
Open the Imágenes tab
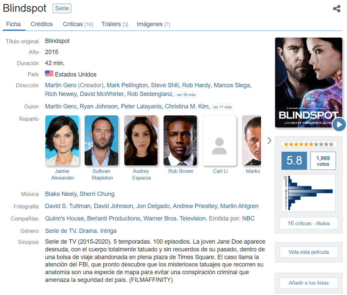pos(153,24)
